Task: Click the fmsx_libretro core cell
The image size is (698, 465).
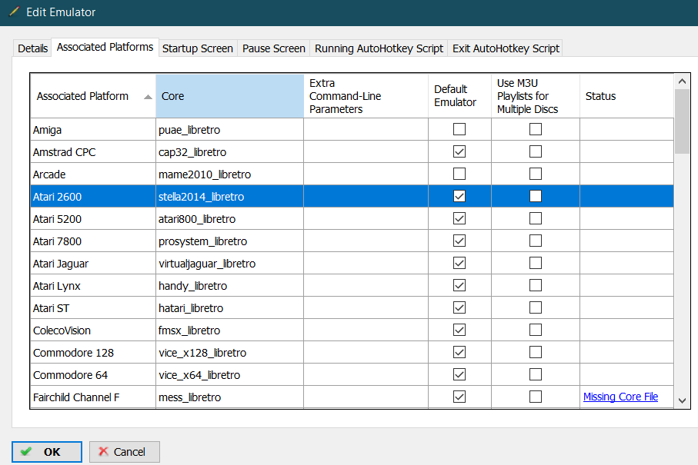Action: coord(229,330)
